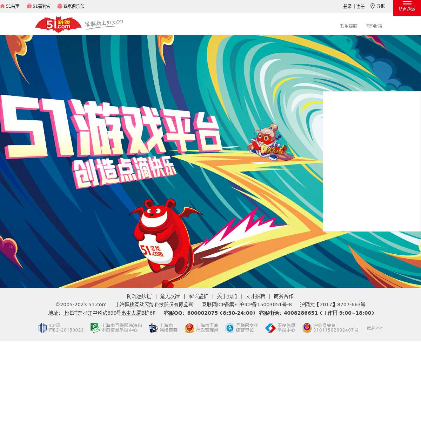Click 登录 to sign in
This screenshot has width=421, height=421.
(347, 6)
